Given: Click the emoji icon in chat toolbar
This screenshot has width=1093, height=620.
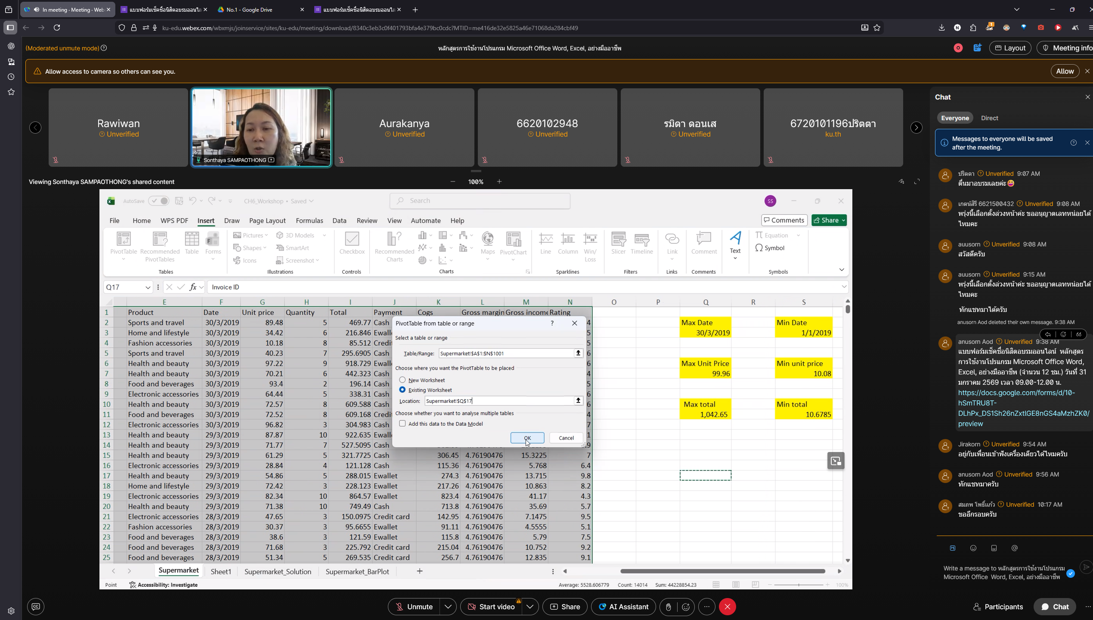Looking at the screenshot, I should click(973, 548).
